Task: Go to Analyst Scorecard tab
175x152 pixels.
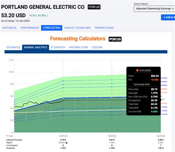Action: coord(77,28)
